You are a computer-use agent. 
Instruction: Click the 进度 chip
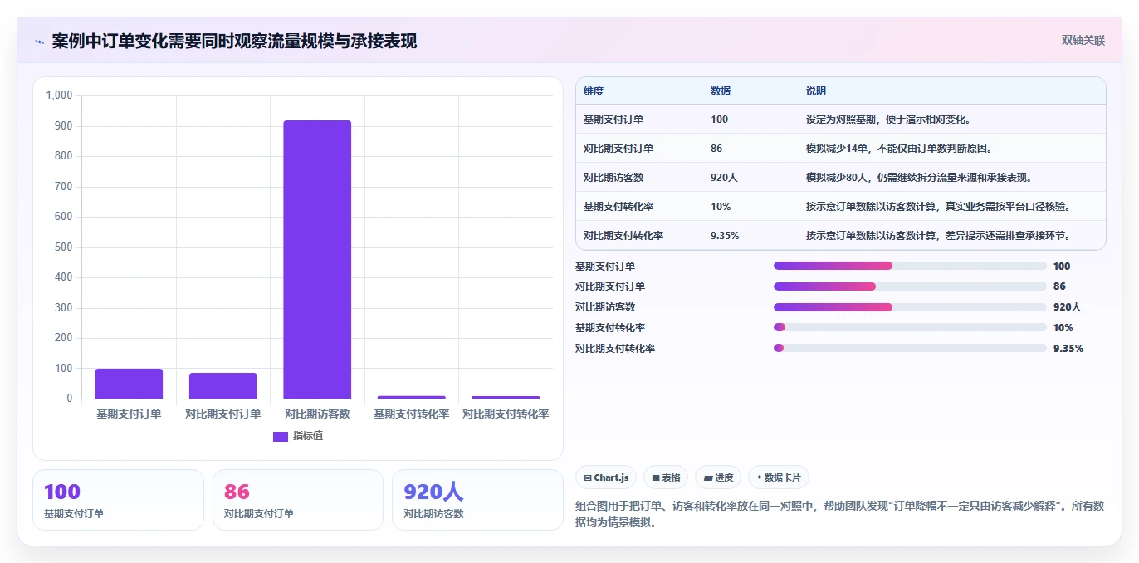click(718, 477)
